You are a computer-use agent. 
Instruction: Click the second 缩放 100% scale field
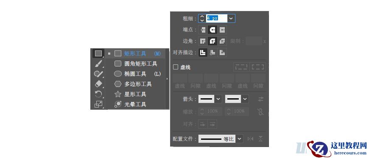point(240,111)
